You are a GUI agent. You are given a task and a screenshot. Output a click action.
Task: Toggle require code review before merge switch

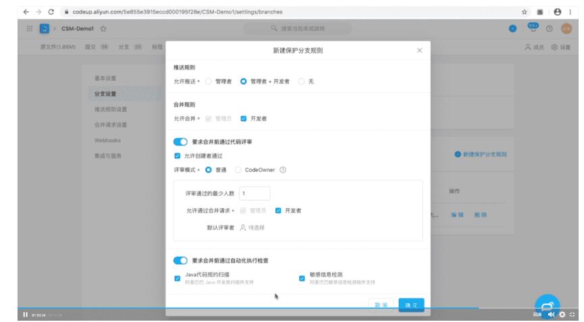click(180, 142)
